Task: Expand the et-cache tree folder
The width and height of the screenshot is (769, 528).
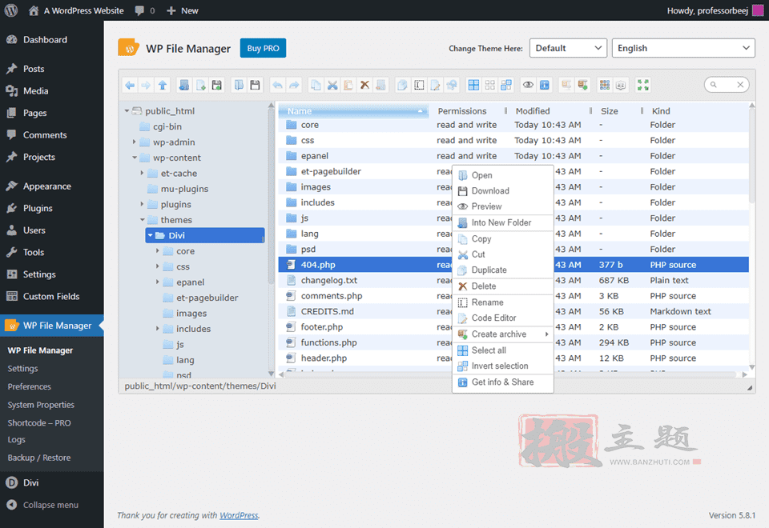Action: [143, 174]
